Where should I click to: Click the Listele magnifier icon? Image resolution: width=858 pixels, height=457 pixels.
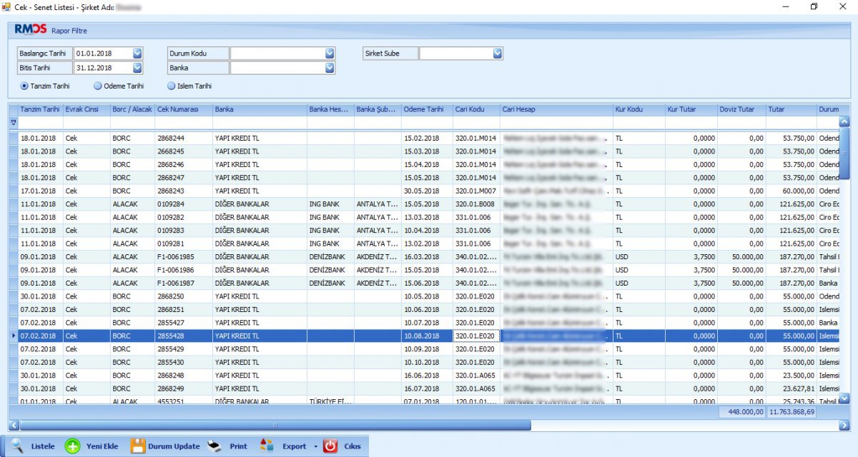click(17, 446)
